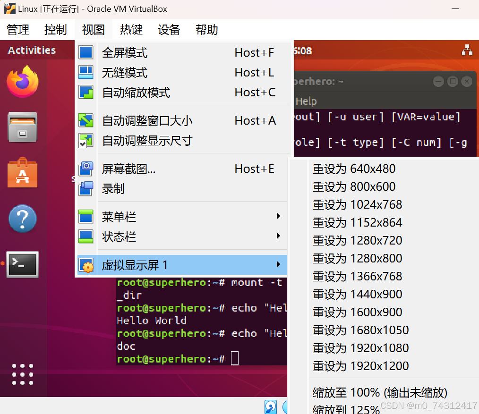This screenshot has width=479, height=414.
Task: Select 重设为 1920x1080 resolution
Action: coord(360,348)
